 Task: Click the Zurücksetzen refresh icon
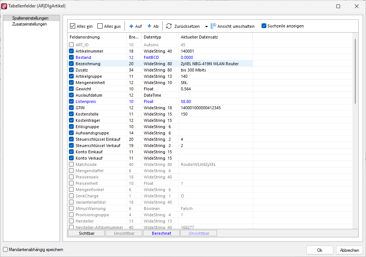[169, 26]
